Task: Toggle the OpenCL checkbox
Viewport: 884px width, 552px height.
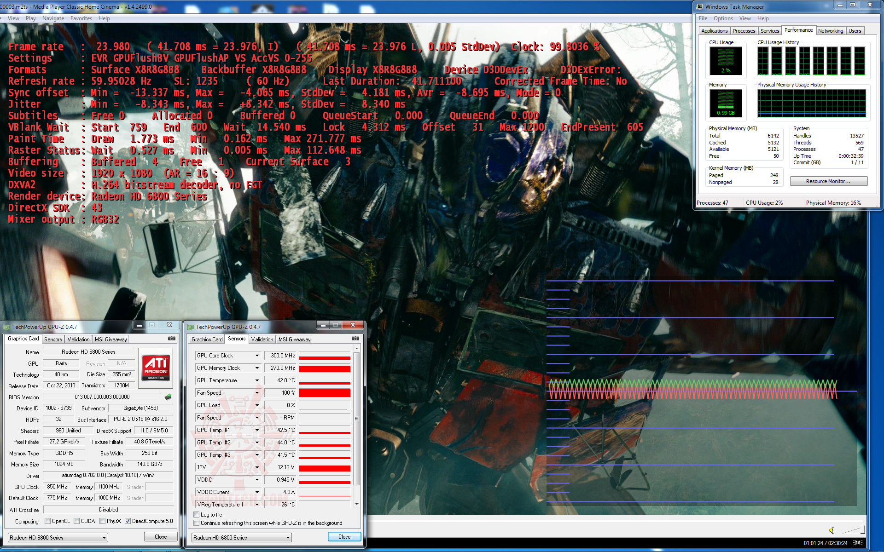Action: pos(48,521)
